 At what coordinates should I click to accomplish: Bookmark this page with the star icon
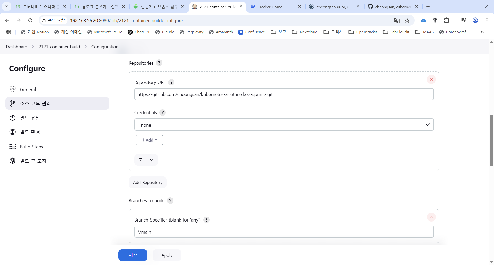point(407,20)
